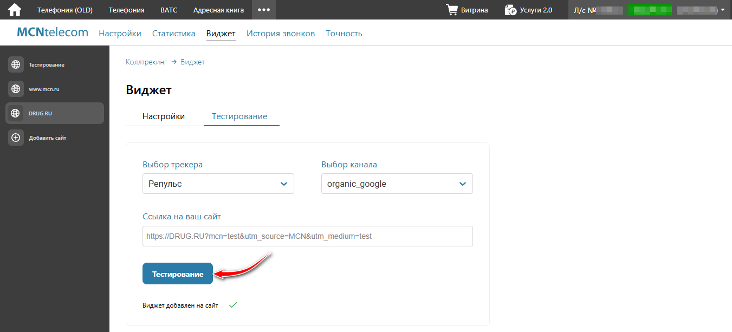Click the Выбор трекера label
Viewport: 732px width, 332px height.
pos(173,165)
